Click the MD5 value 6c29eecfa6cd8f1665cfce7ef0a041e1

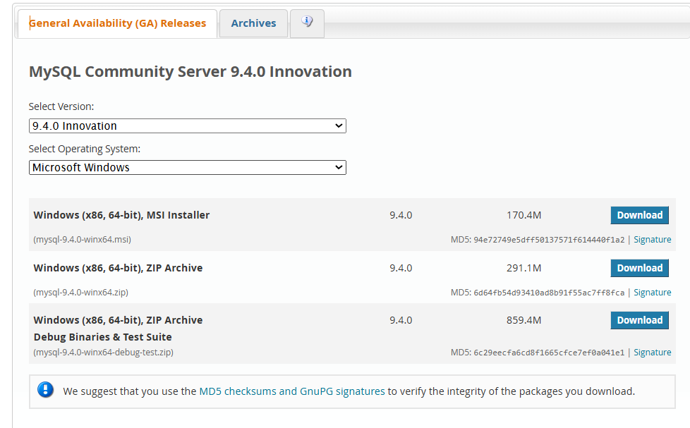(x=549, y=353)
